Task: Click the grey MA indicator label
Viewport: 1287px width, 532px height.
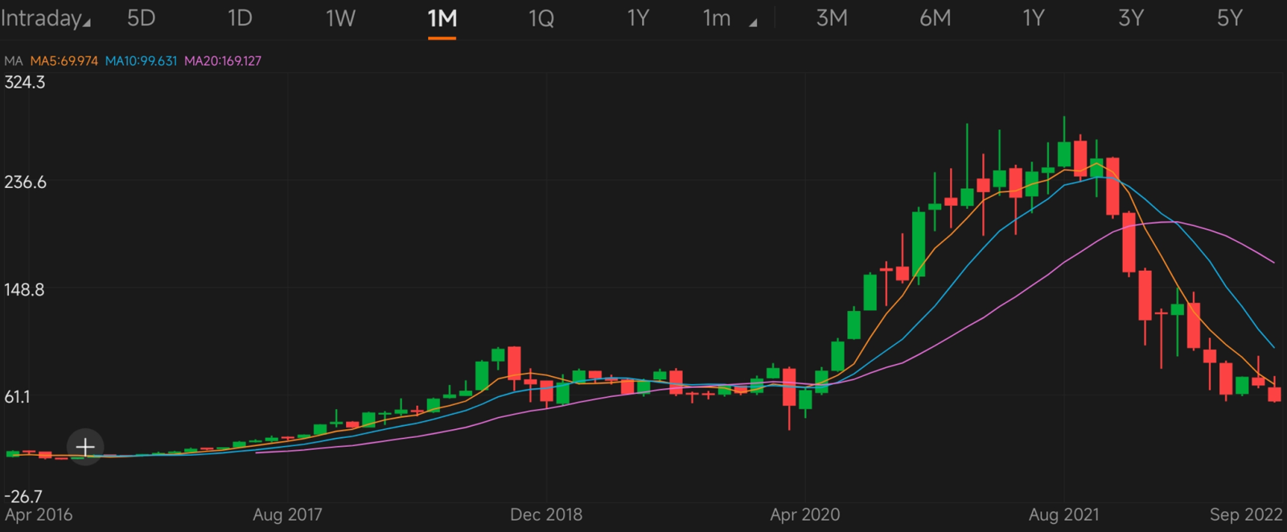Action: (x=14, y=61)
